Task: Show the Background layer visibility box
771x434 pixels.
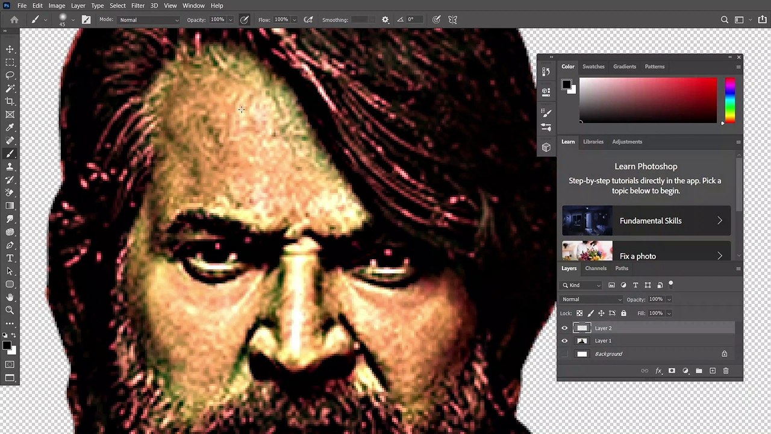Action: [564, 354]
